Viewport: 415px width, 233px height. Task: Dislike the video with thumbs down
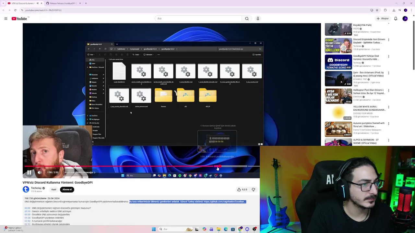(254, 189)
